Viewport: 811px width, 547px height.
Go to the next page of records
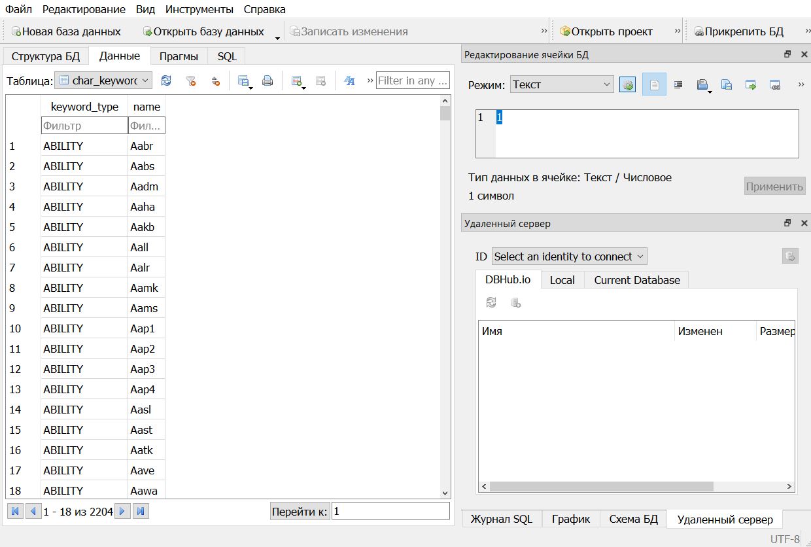pyautogui.click(x=122, y=512)
